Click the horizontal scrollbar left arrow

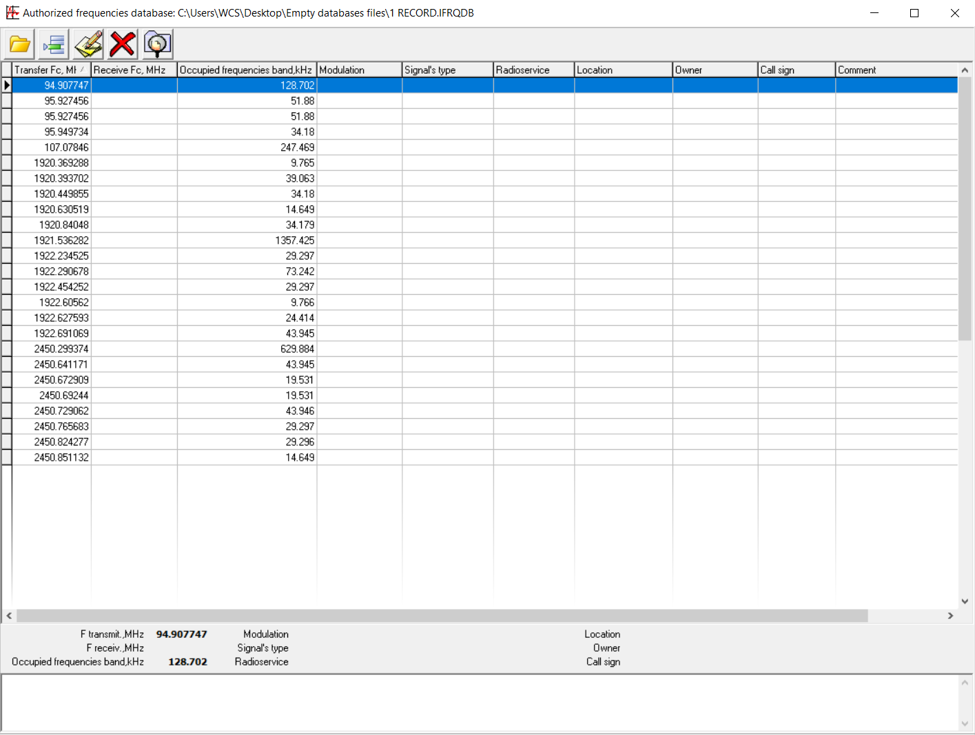tap(9, 616)
